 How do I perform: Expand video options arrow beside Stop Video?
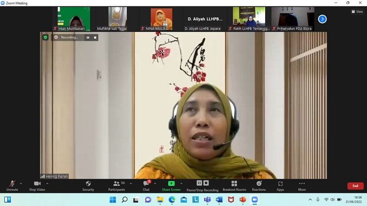pos(47,183)
